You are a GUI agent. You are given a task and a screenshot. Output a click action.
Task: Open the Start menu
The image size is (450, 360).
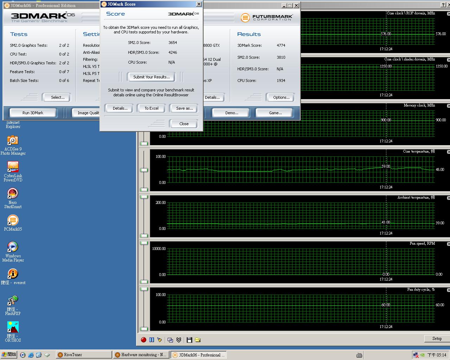click(x=8, y=355)
